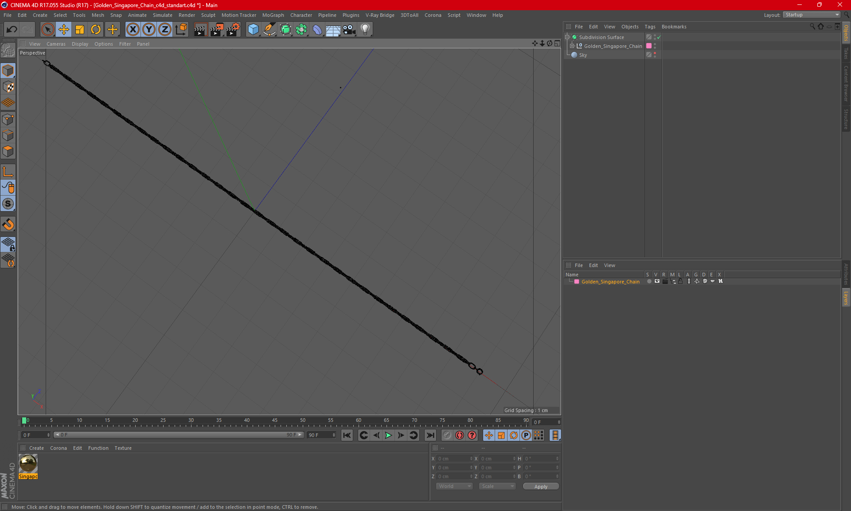This screenshot has height=511, width=851.
Task: Collapse the Subdivision Surface tree node
Action: coord(567,37)
